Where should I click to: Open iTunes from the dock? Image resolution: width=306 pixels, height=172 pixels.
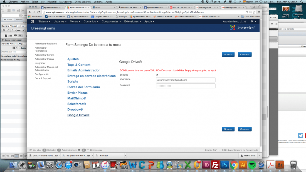click(105, 165)
